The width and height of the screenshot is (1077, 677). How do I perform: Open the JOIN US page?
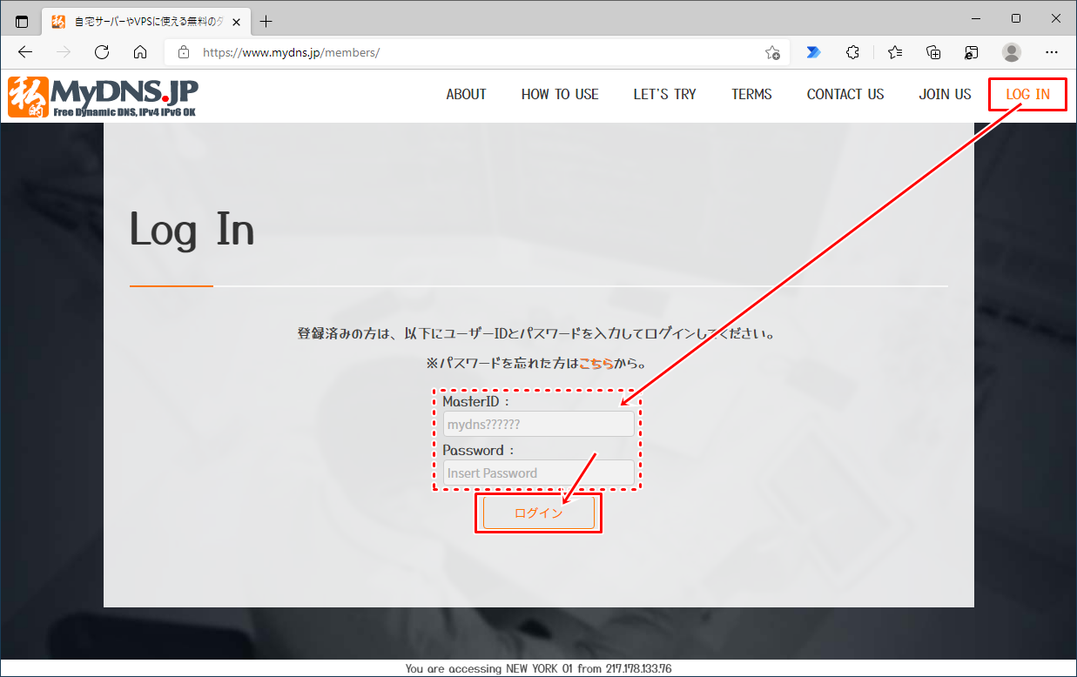pyautogui.click(x=944, y=94)
